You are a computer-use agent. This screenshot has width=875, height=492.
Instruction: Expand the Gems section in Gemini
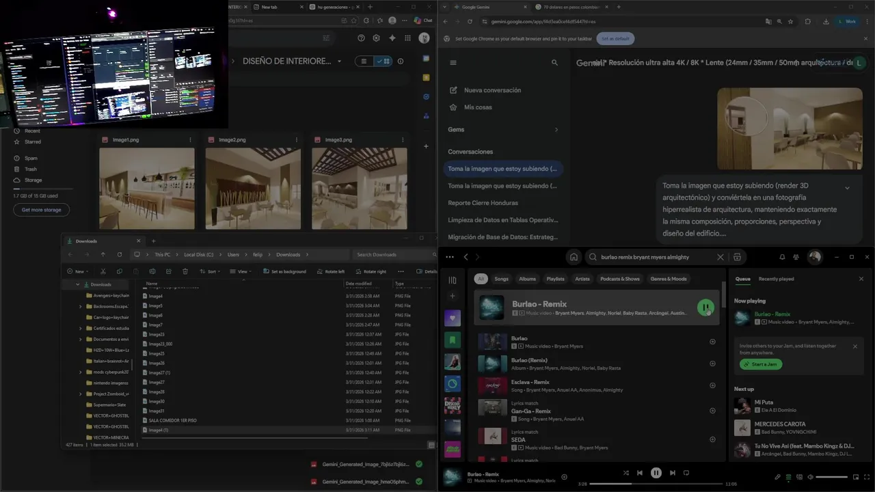[556, 129]
